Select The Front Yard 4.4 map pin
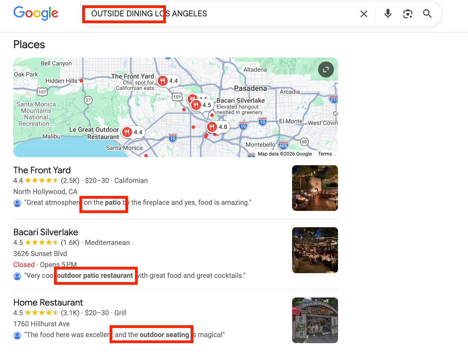 (168, 81)
